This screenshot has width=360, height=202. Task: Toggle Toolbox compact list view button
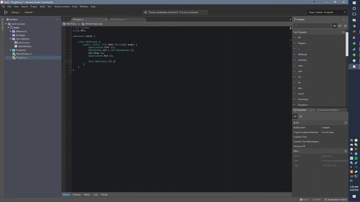(x=340, y=26)
